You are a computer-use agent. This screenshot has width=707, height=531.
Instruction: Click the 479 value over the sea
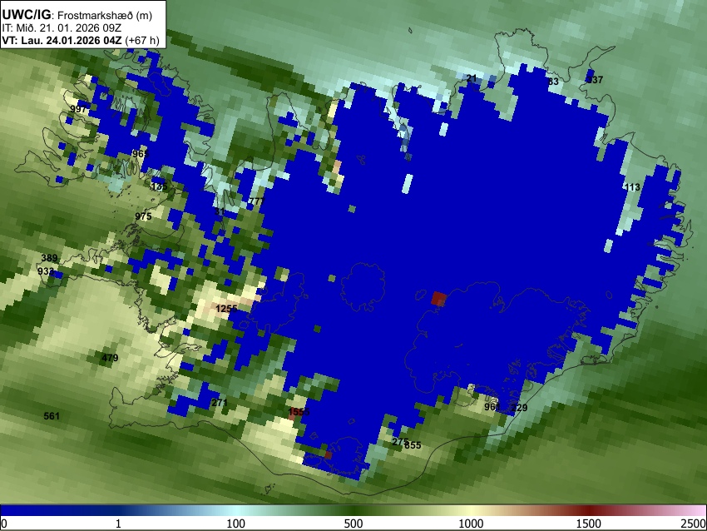110,358
